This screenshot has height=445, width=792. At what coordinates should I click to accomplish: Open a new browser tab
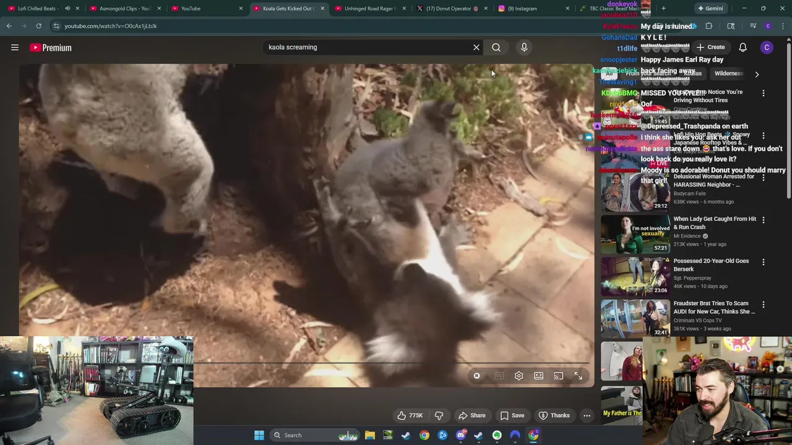[663, 9]
